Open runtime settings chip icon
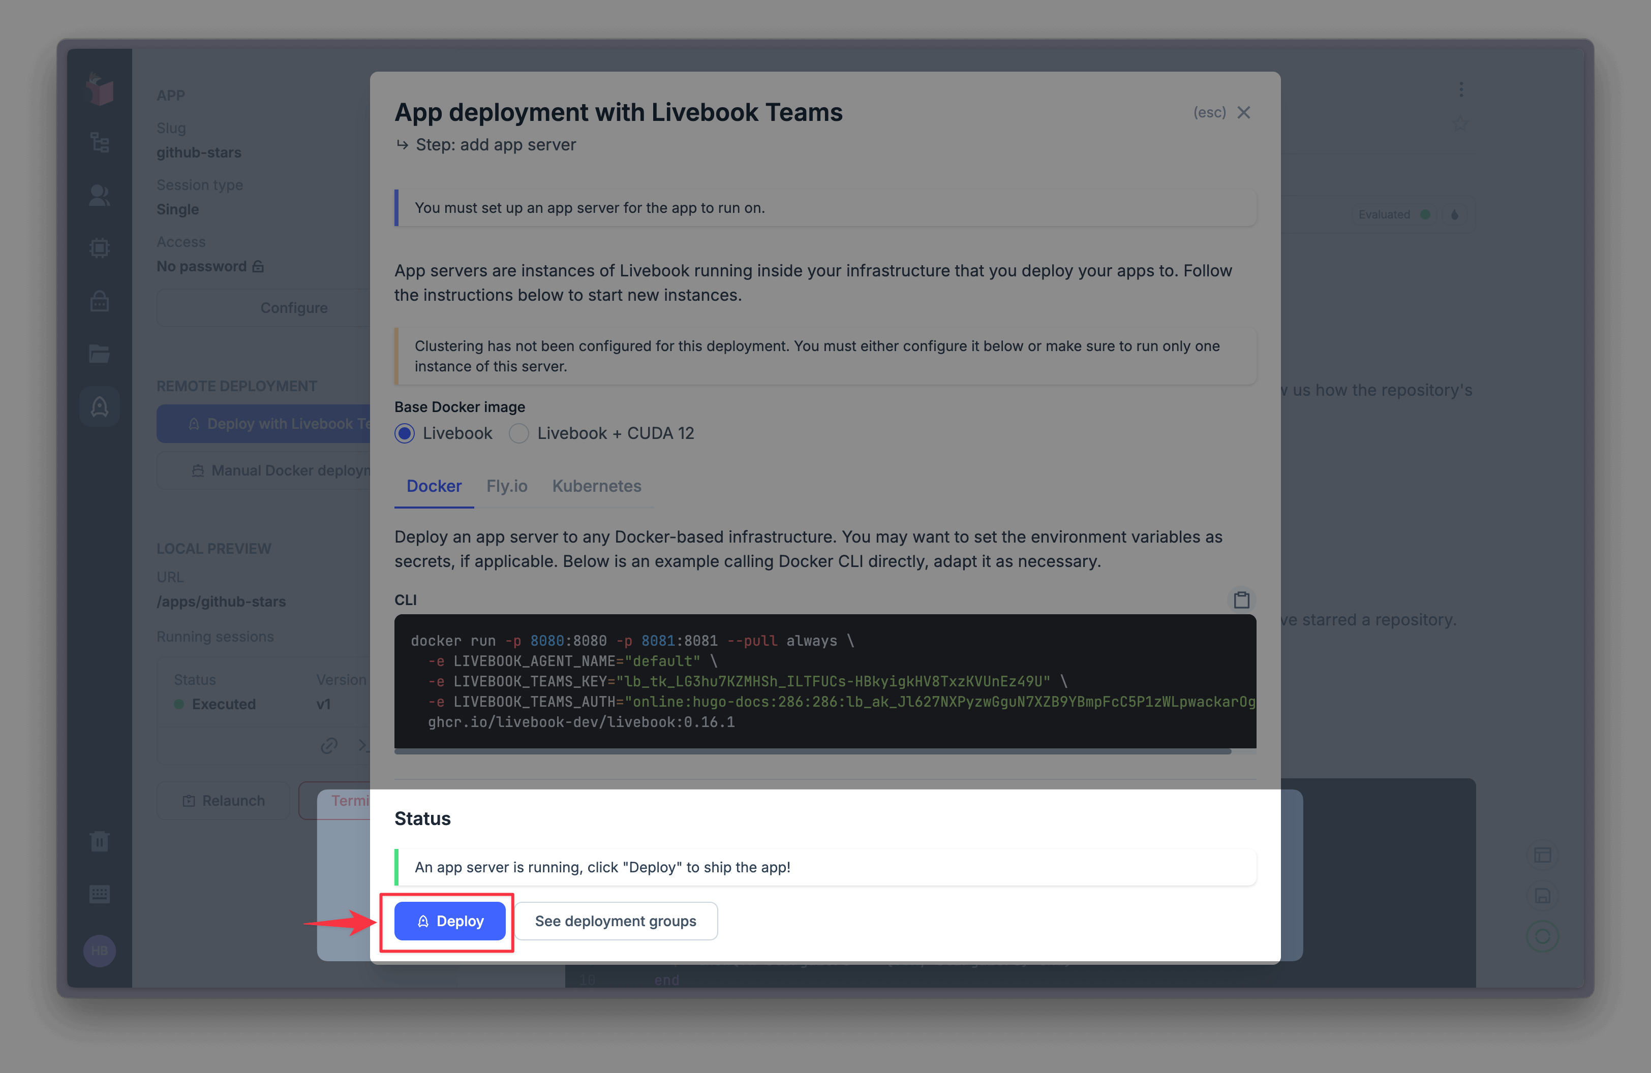The width and height of the screenshot is (1651, 1073). (x=99, y=248)
